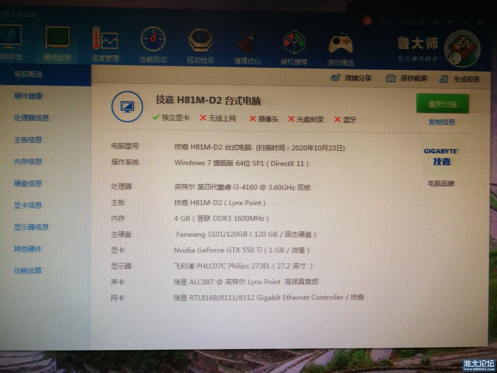Click the 蓝牙 status item
497x373 pixels.
[345, 120]
